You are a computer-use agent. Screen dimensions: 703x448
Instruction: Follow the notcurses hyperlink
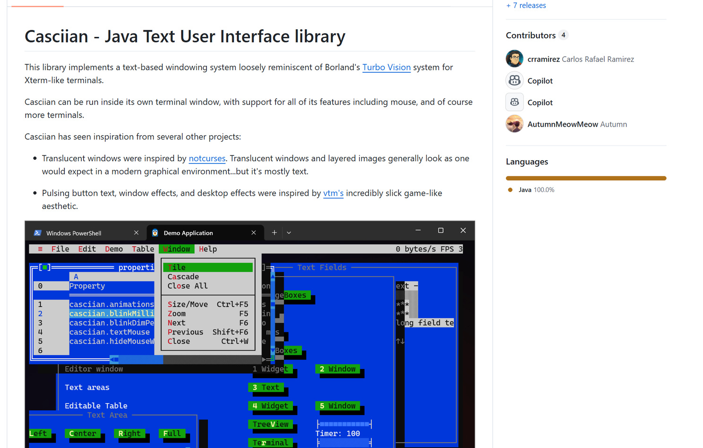coord(207,158)
